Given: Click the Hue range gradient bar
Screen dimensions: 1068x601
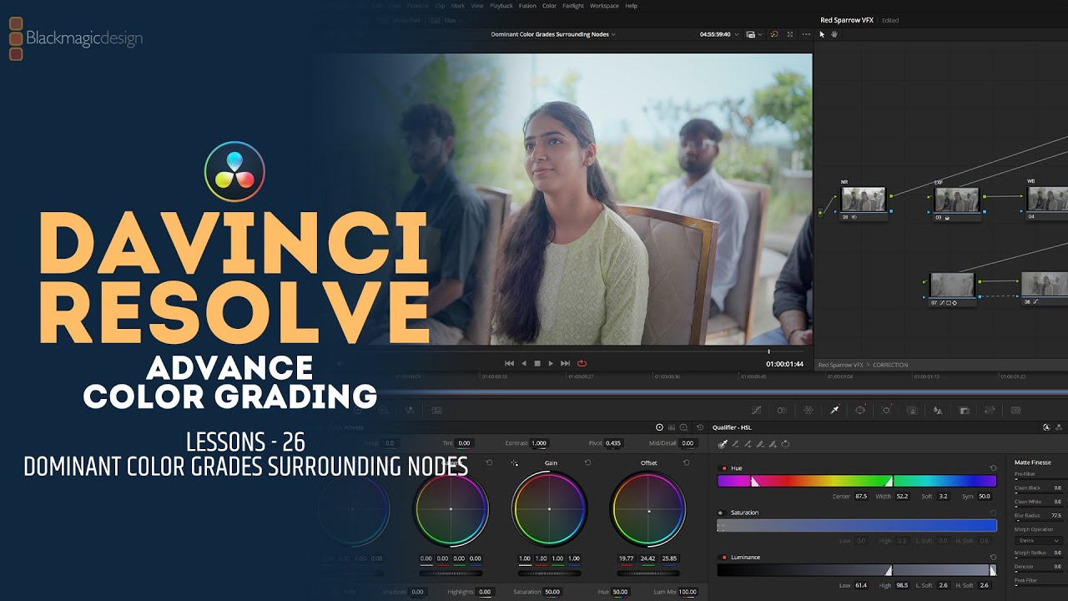Looking at the screenshot, I should [x=857, y=481].
